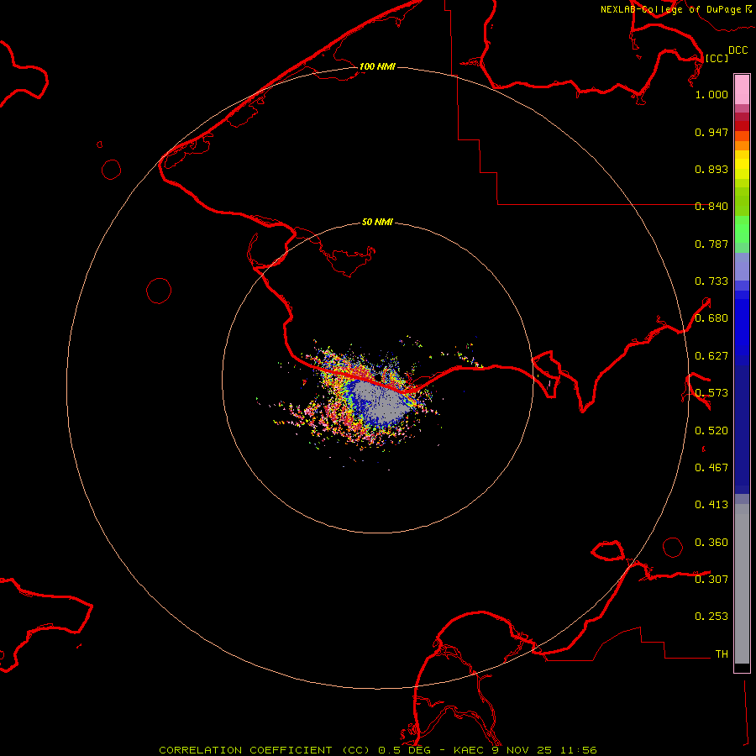This screenshot has height=756, width=756.
Task: Click the DCC label above the color scale
Action: (x=738, y=50)
